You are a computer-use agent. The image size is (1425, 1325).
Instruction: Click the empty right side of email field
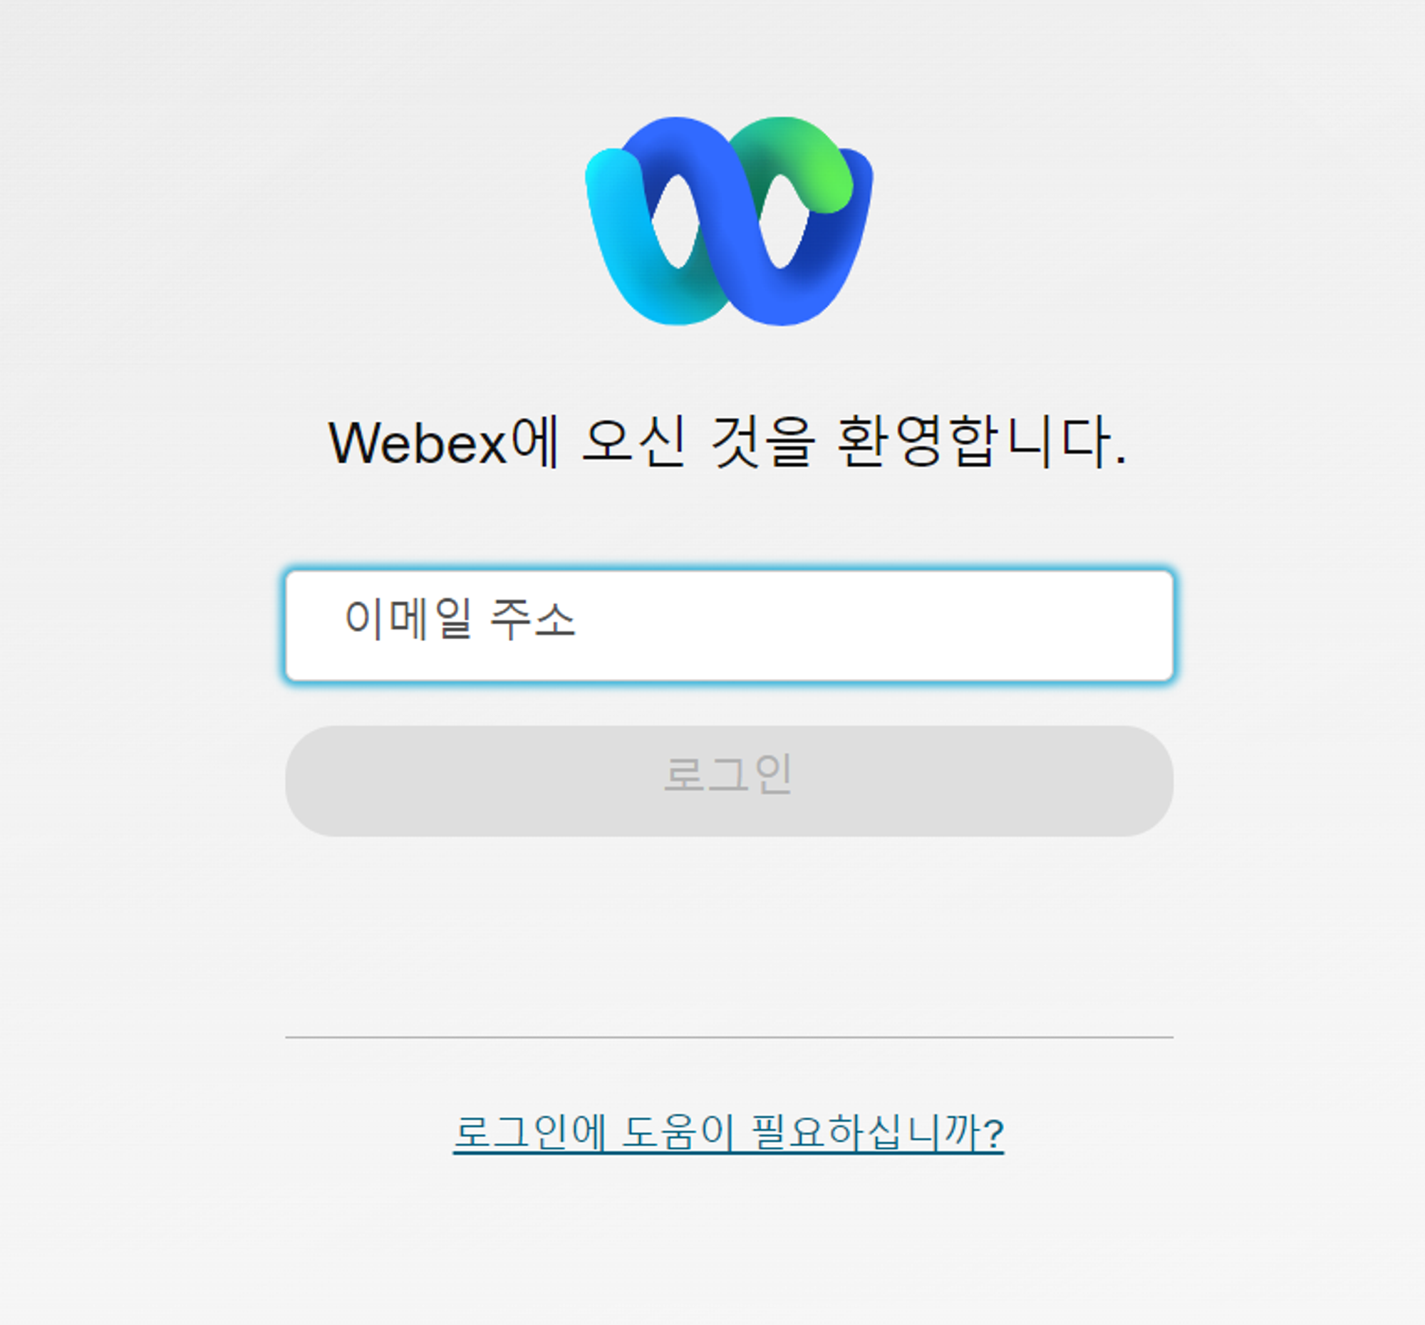pyautogui.click(x=932, y=625)
